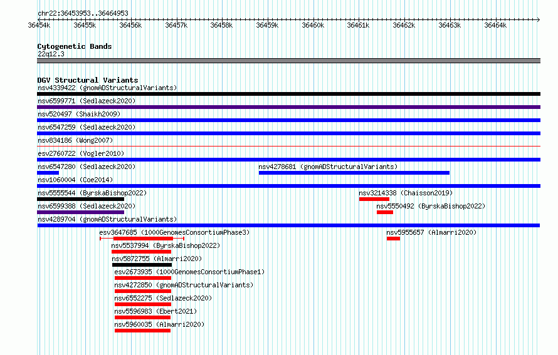The height and width of the screenshot is (355, 558).
Task: Select nsv4289704 gnomAD variant label
Action: coord(107,219)
